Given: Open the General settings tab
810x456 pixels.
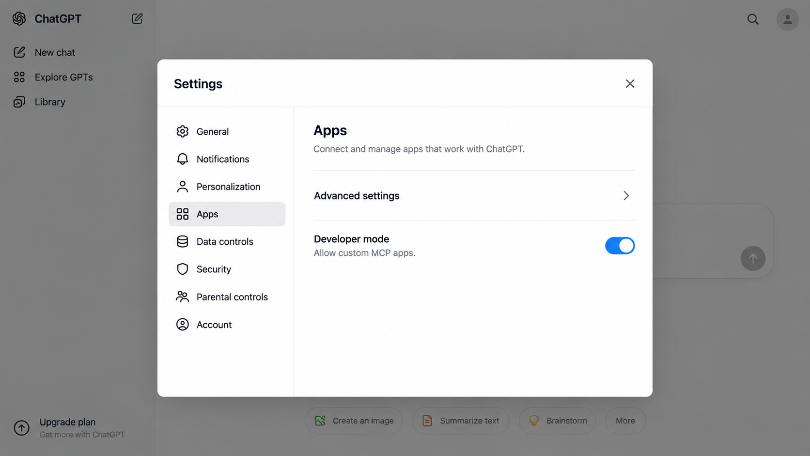Looking at the screenshot, I should [227, 131].
